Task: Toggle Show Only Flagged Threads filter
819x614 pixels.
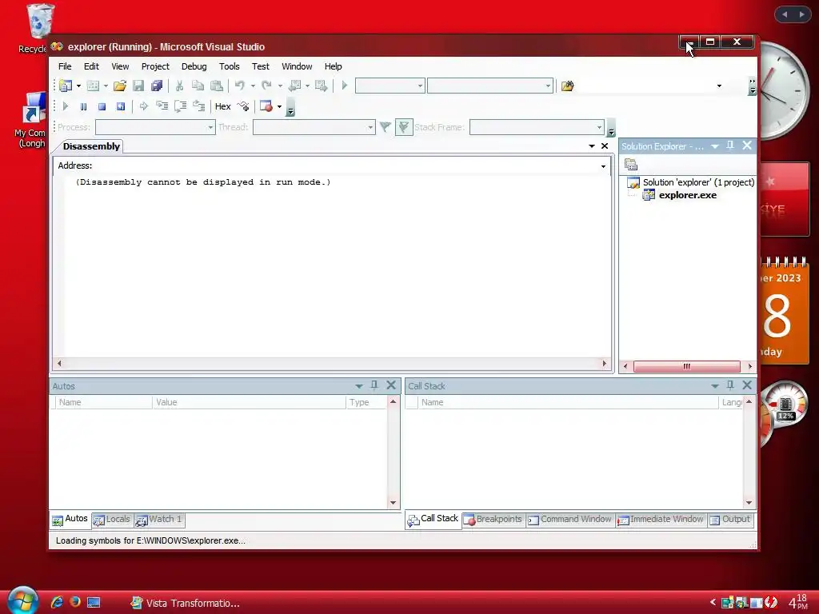Action: pyautogui.click(x=386, y=127)
